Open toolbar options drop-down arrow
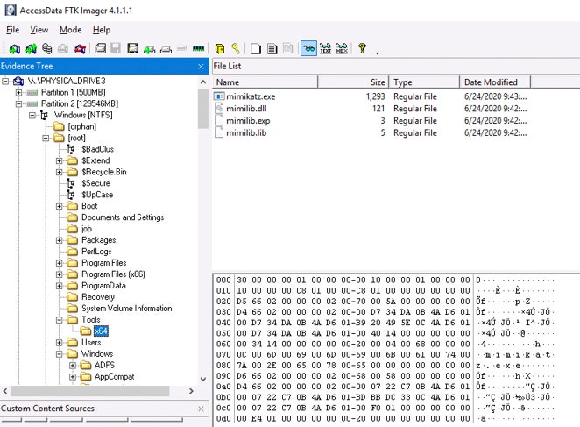580x427 pixels. click(378, 53)
